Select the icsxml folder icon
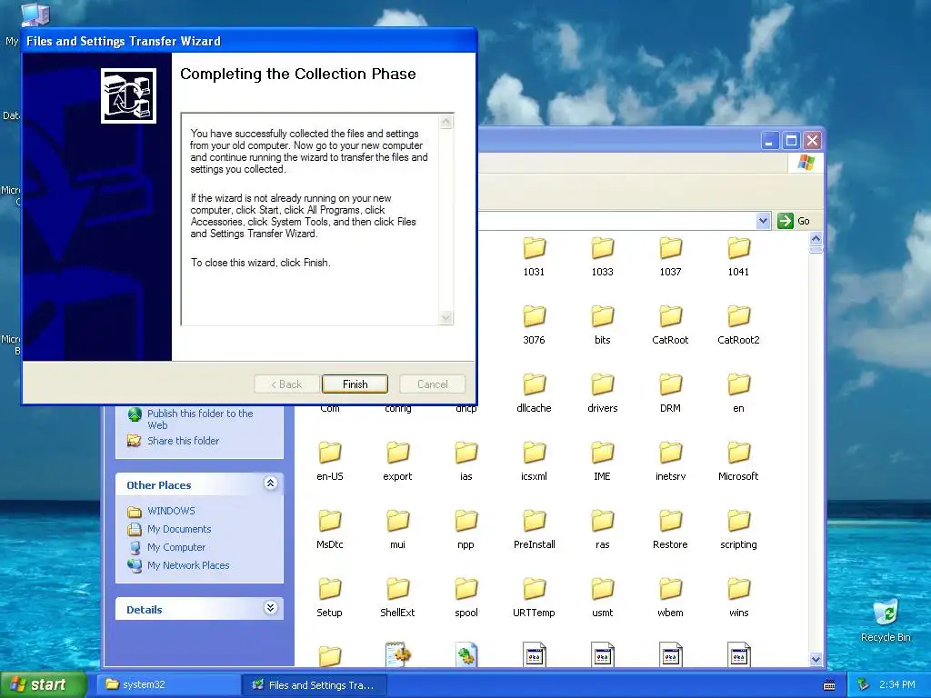This screenshot has width=931, height=698. click(x=534, y=453)
